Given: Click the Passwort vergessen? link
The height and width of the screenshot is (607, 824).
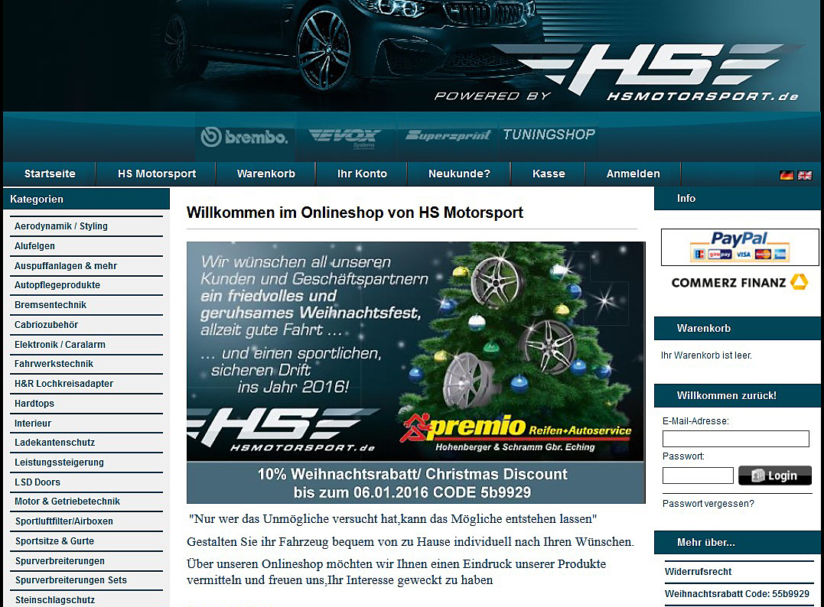Looking at the screenshot, I should 708,504.
